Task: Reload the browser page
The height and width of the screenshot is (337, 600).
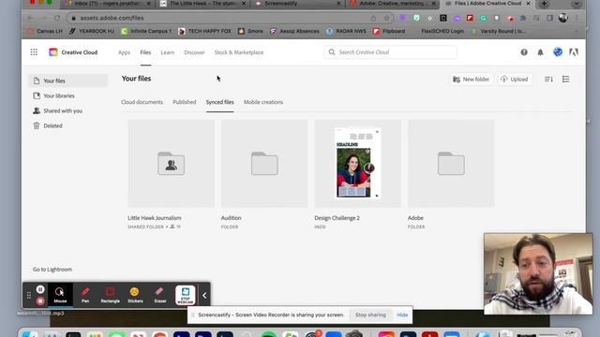Action: tap(57, 18)
